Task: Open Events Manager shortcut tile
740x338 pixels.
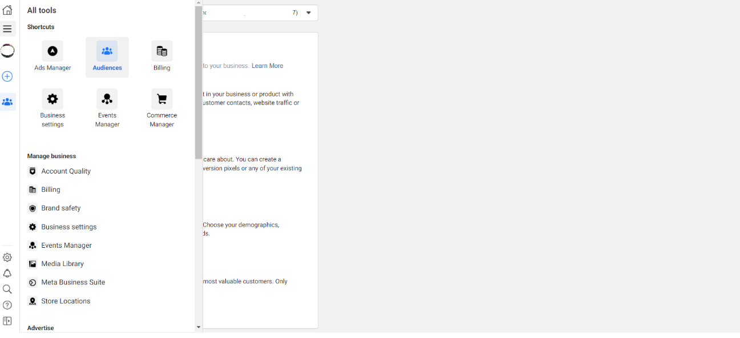Action: point(107,108)
